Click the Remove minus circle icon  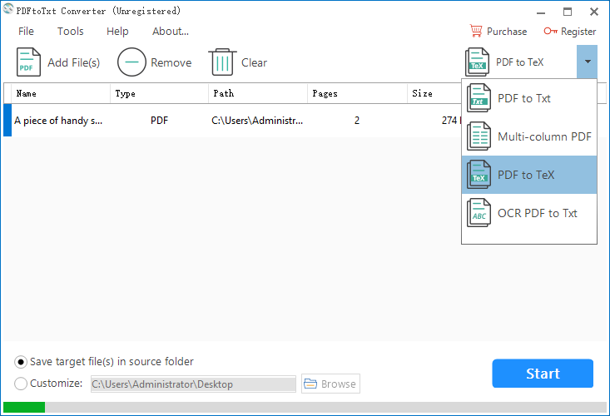[131, 62]
